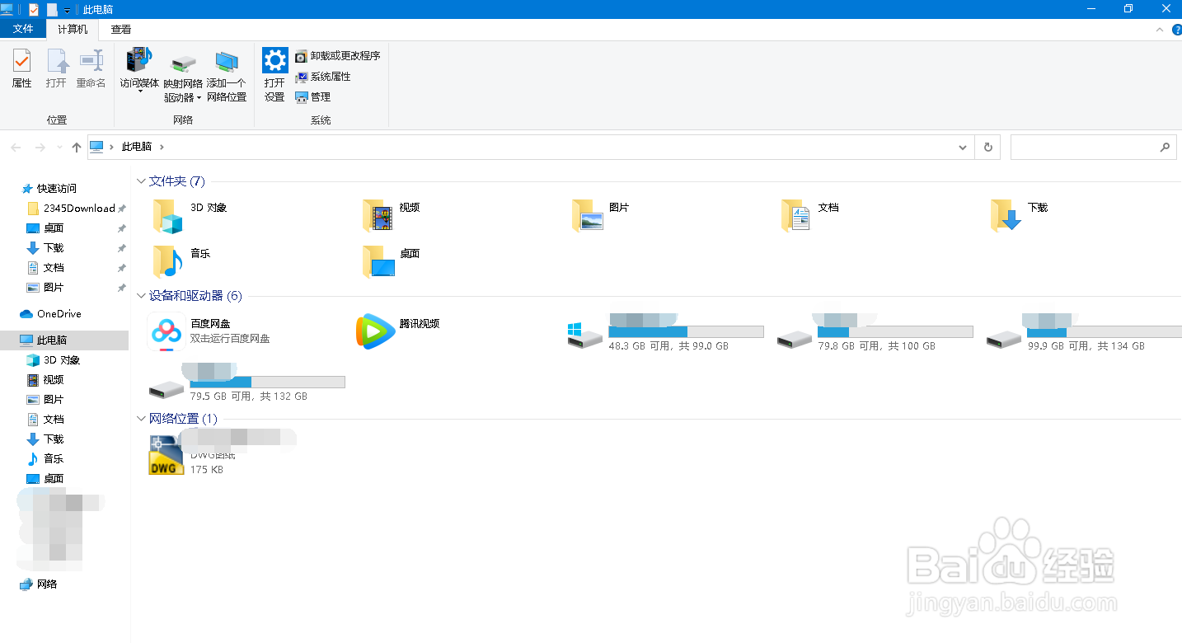Collapse the 网络位置 (1) group

(141, 419)
